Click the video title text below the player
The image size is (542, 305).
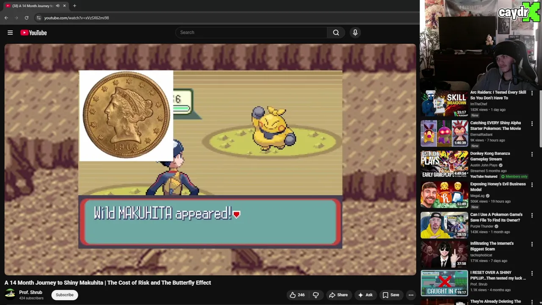[x=108, y=283]
